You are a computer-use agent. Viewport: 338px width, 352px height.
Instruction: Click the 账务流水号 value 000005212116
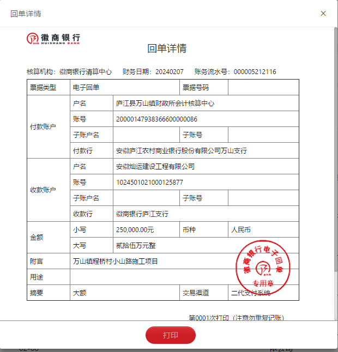tap(255, 71)
